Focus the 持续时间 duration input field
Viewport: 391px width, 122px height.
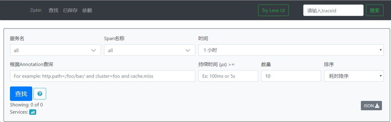(228, 76)
